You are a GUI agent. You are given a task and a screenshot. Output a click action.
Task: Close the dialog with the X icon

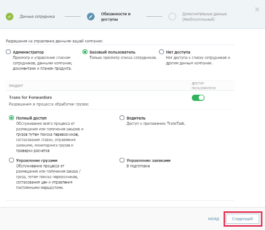(257, 9)
